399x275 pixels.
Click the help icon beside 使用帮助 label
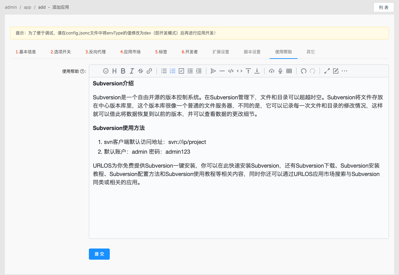pos(82,71)
